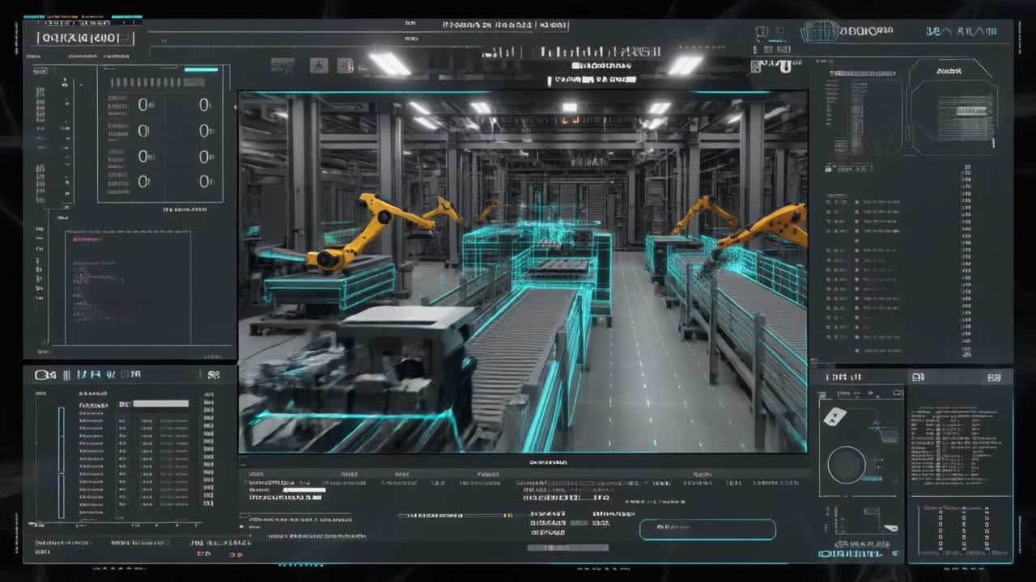The image size is (1036, 582).
Task: Click the leftmost icon in the lower-left panel header
Action: coord(45,375)
